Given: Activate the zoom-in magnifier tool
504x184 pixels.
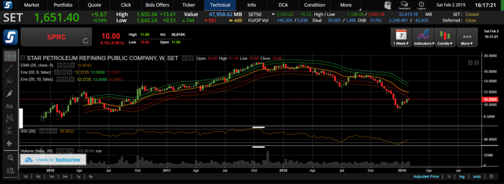Looking at the screenshot, I should point(11,157).
